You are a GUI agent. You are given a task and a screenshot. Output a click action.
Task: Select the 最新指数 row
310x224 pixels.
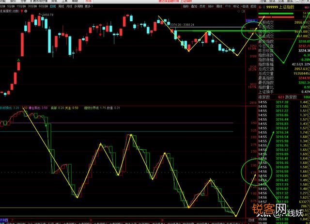[x=284, y=42]
